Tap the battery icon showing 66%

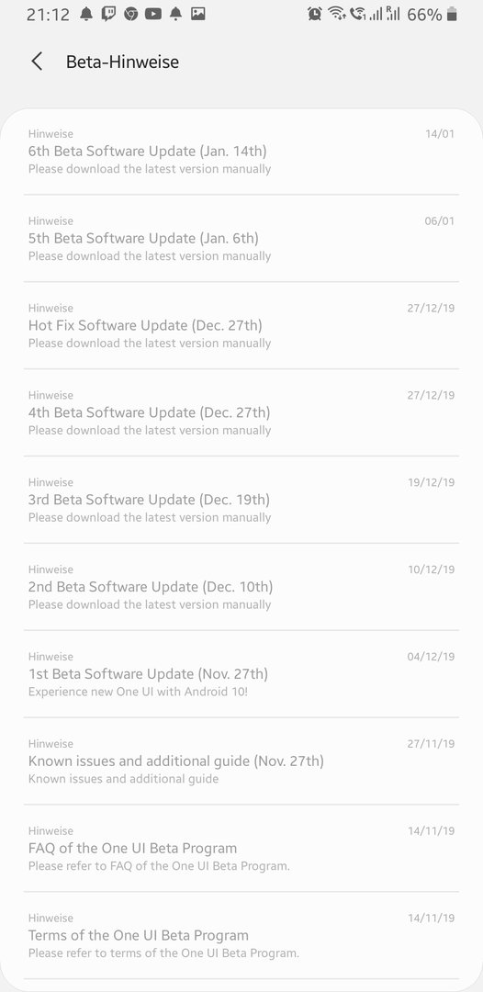point(452,15)
